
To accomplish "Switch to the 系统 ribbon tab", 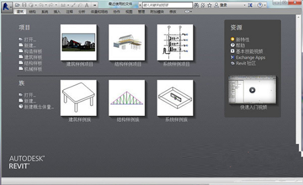I will click(x=44, y=12).
